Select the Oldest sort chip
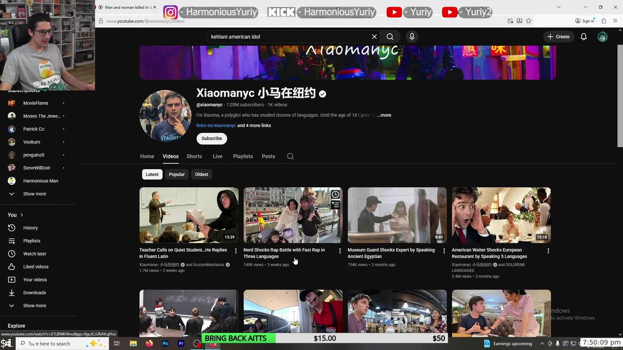623x350 pixels. (202, 175)
